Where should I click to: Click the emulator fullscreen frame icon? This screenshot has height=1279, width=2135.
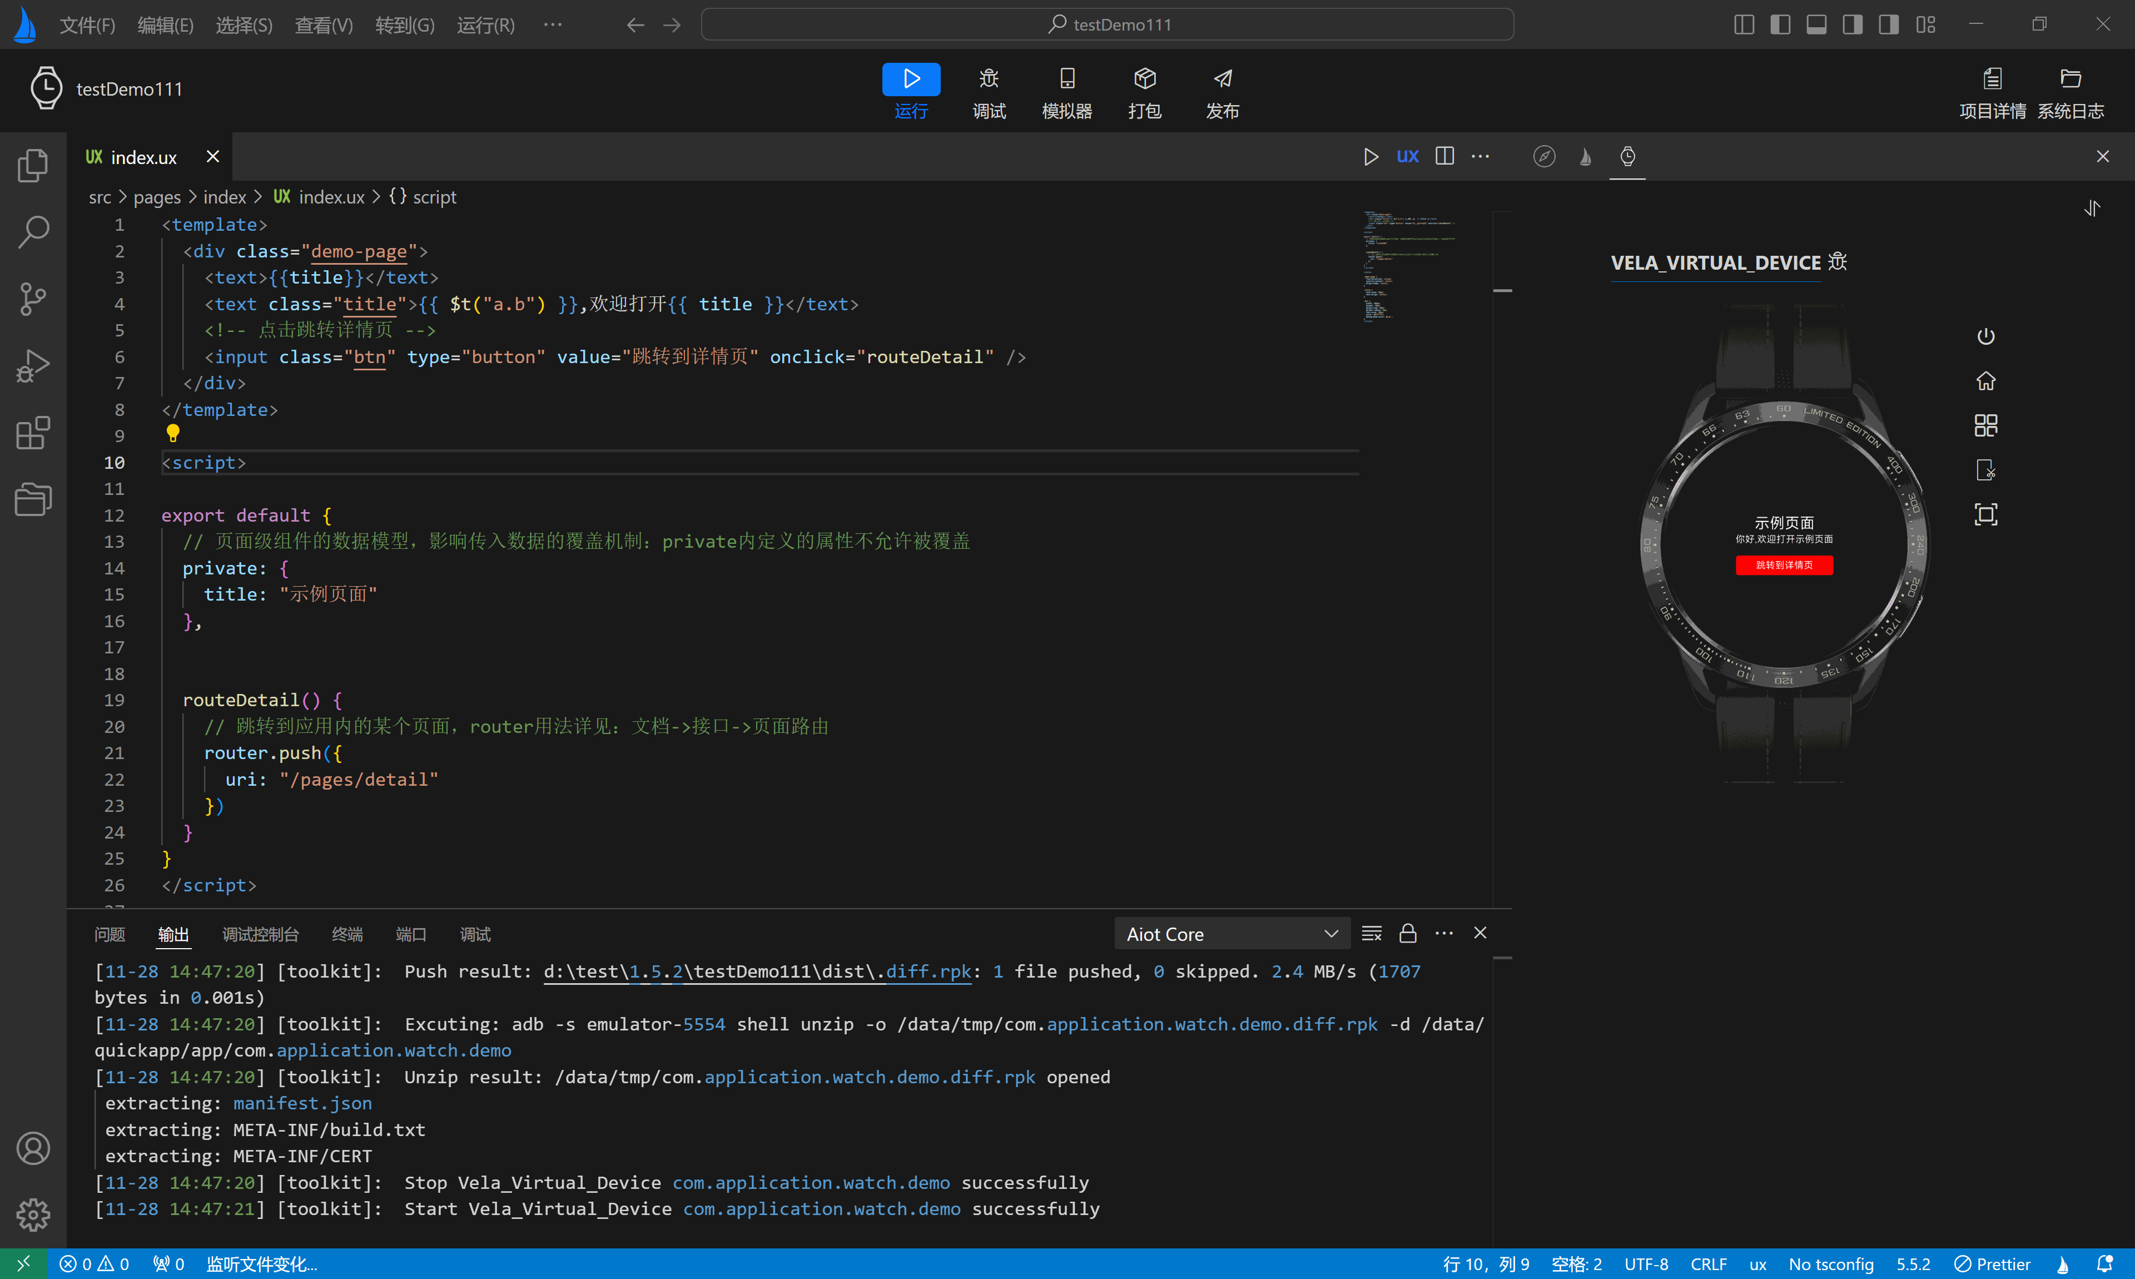(x=1985, y=514)
